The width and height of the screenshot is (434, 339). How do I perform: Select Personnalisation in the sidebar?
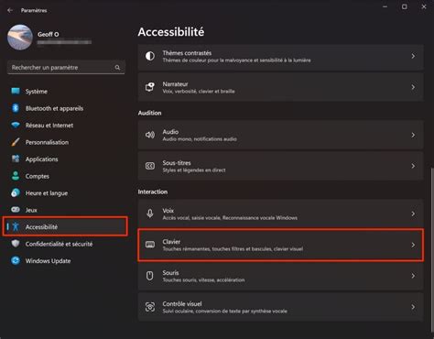pos(47,142)
